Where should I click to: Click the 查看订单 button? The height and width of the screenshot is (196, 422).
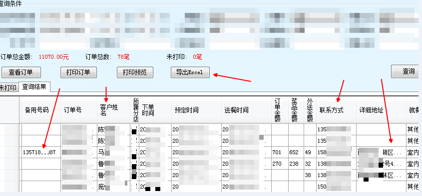tap(21, 72)
